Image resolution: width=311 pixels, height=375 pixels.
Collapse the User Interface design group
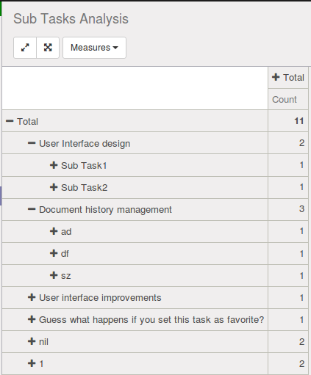coord(32,143)
